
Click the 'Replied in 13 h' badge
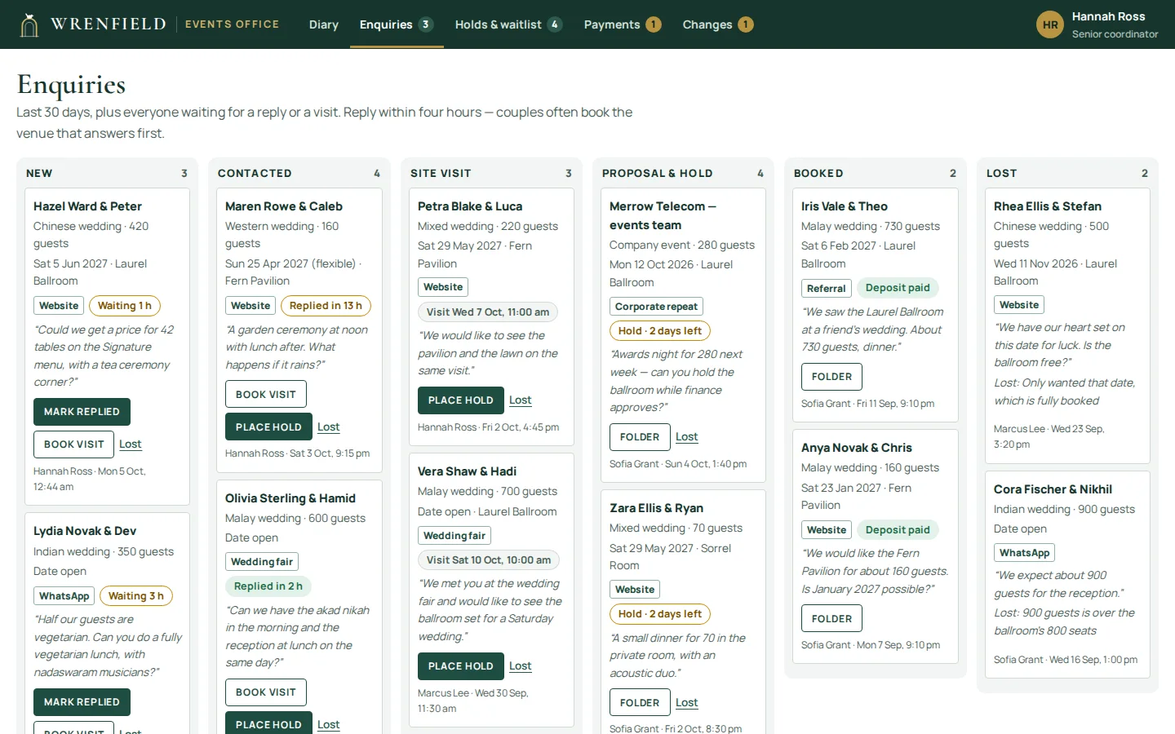pyautogui.click(x=326, y=306)
